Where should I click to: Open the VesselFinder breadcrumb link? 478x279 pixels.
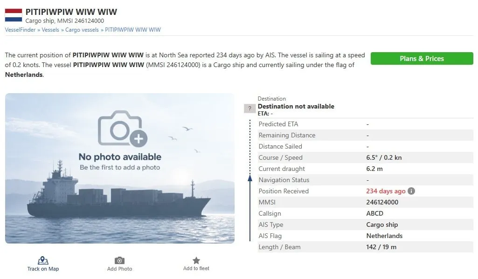[20, 30]
